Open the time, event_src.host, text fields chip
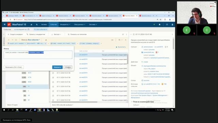Image resolution: width=218 pixels, height=123 pixels. (63, 43)
